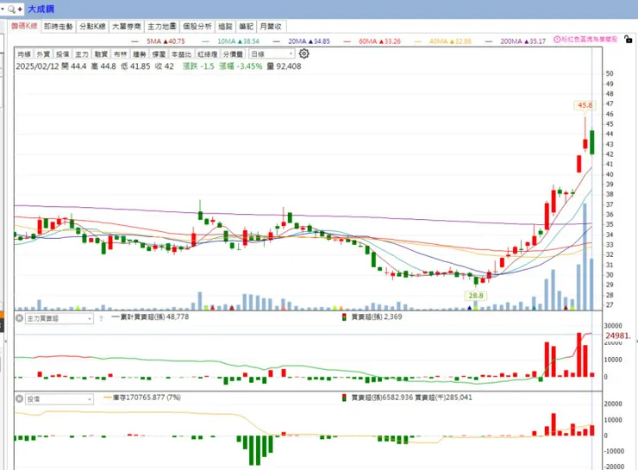Click the blue triangle marker on volume axis
This screenshot has height=470, width=638.
pyautogui.click(x=470, y=308)
